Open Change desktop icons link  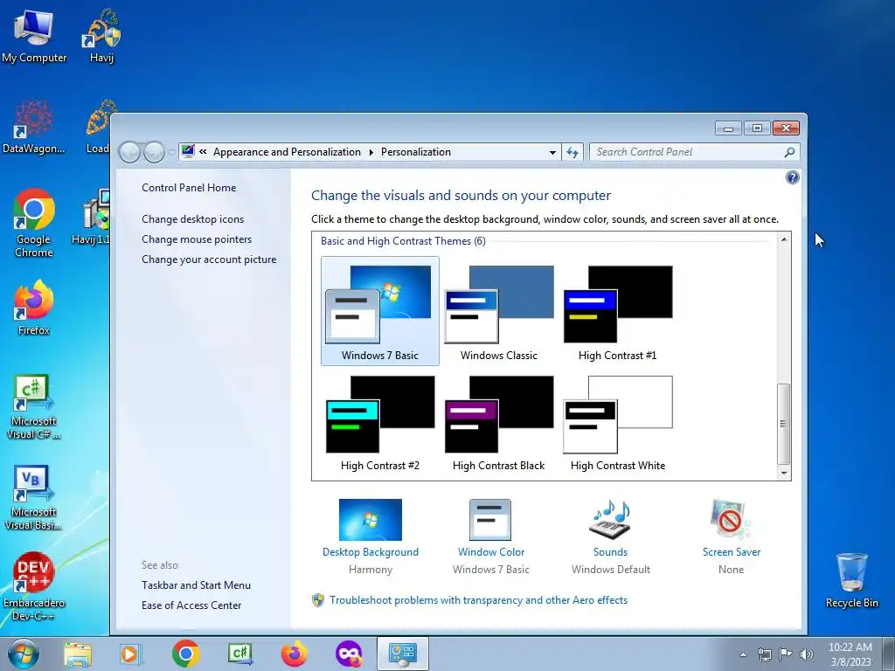click(193, 219)
